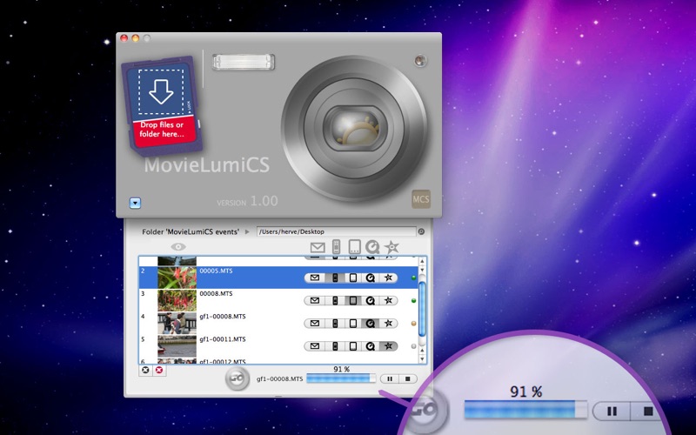Select the gf1-00012.MTS row

(x=278, y=361)
